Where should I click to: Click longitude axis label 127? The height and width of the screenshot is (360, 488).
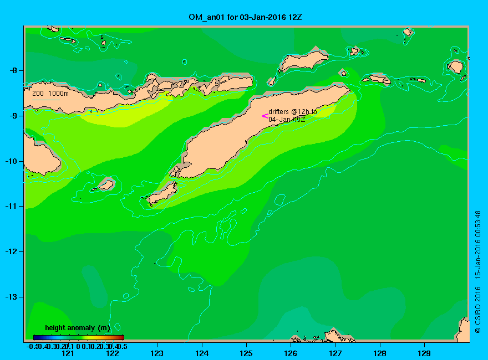click(335, 353)
